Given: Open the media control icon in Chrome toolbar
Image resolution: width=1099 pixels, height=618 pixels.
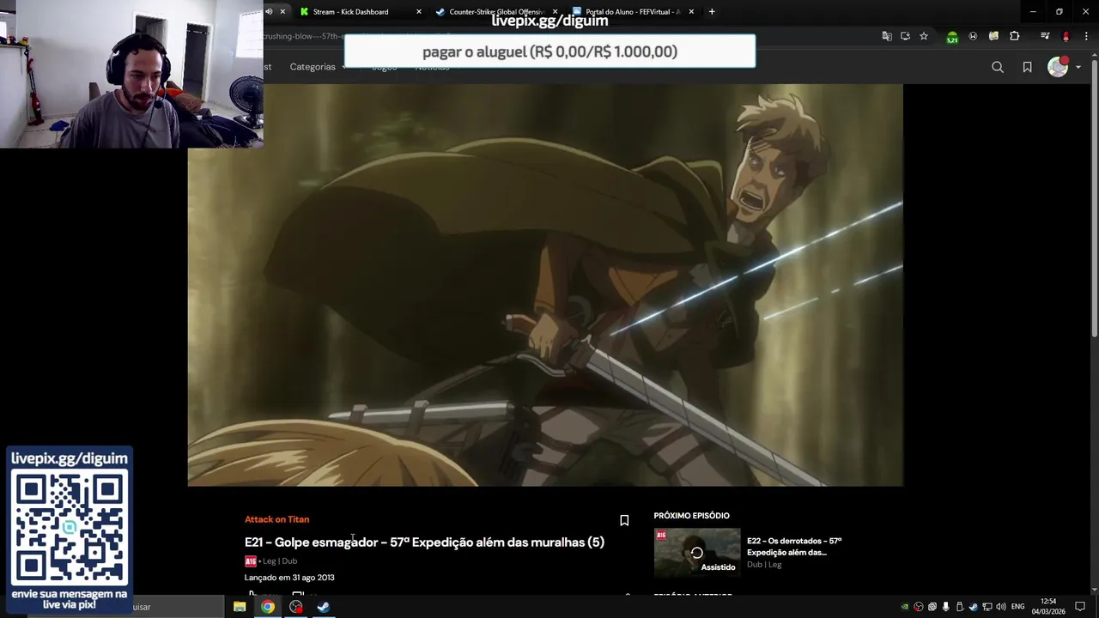Looking at the screenshot, I should tap(1045, 36).
